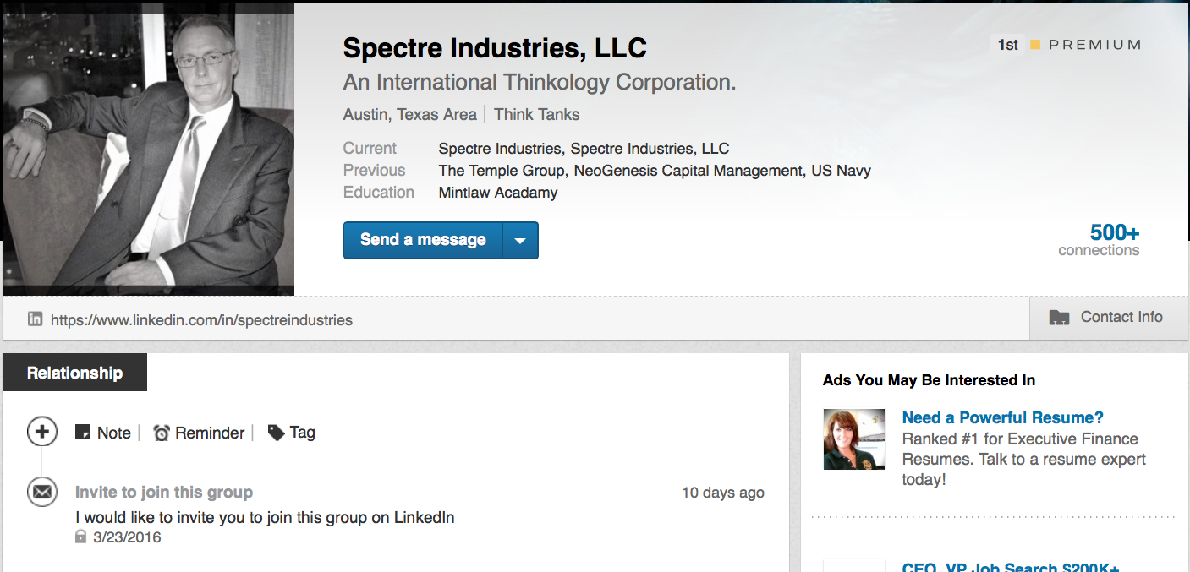Open the Contact Info tab

[x=1109, y=318]
